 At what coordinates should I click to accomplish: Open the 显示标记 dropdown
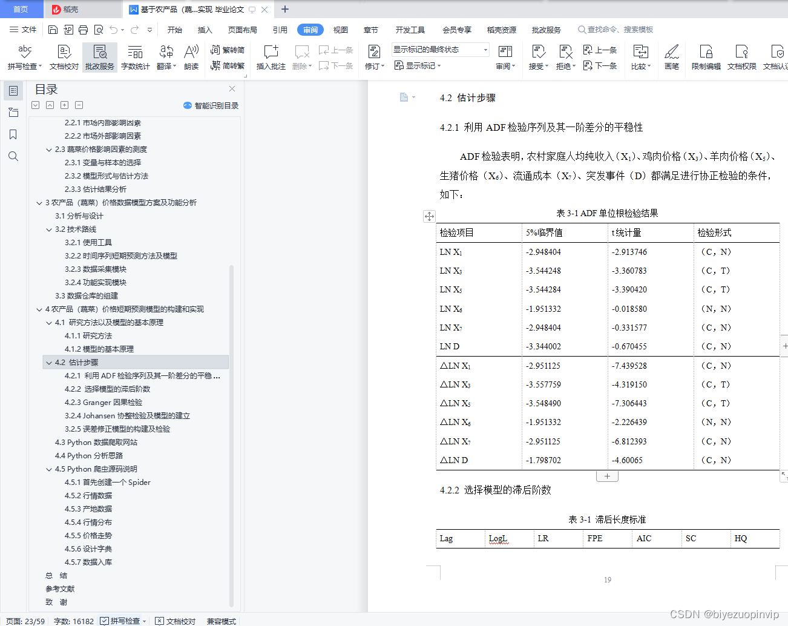418,65
